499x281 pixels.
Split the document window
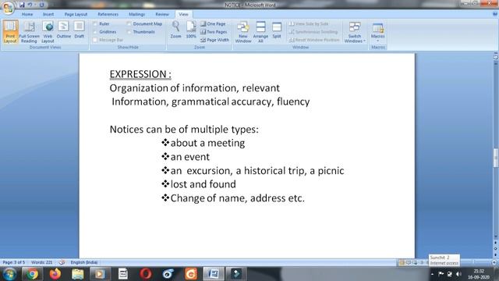[277, 30]
